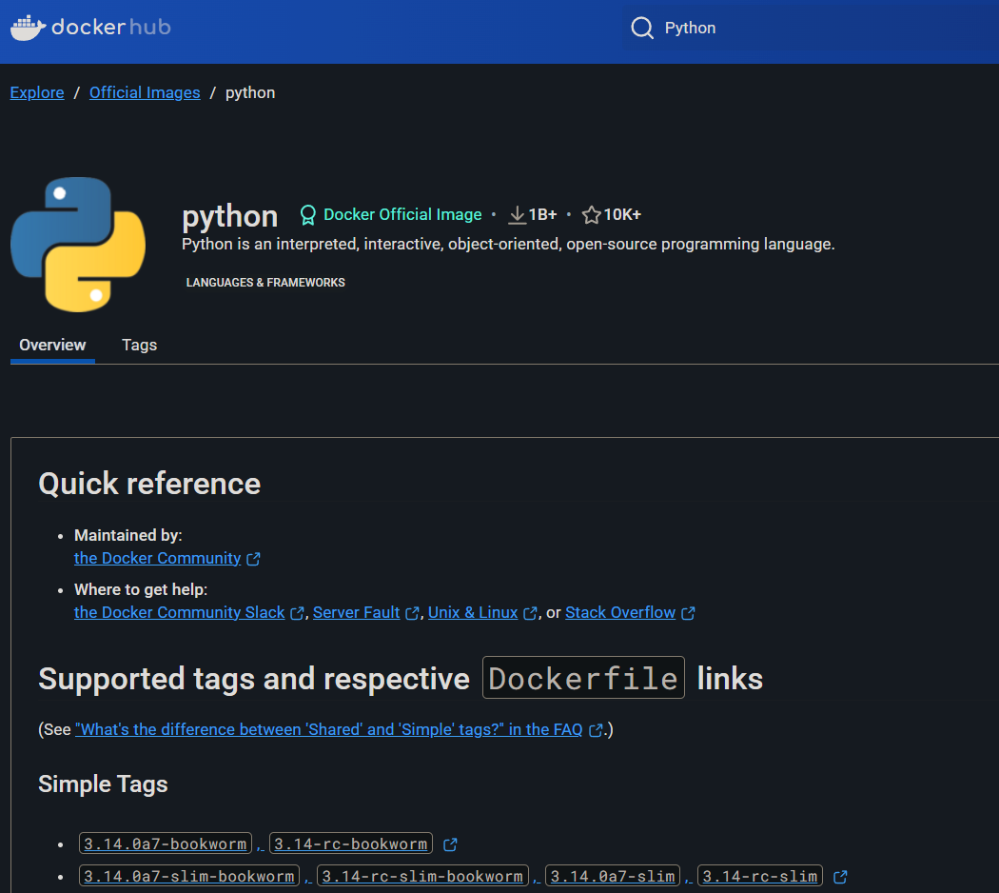Image resolution: width=999 pixels, height=893 pixels.
Task: Select the 3.14.0a7-slim-bookworm tag
Action: pyautogui.click(x=188, y=875)
